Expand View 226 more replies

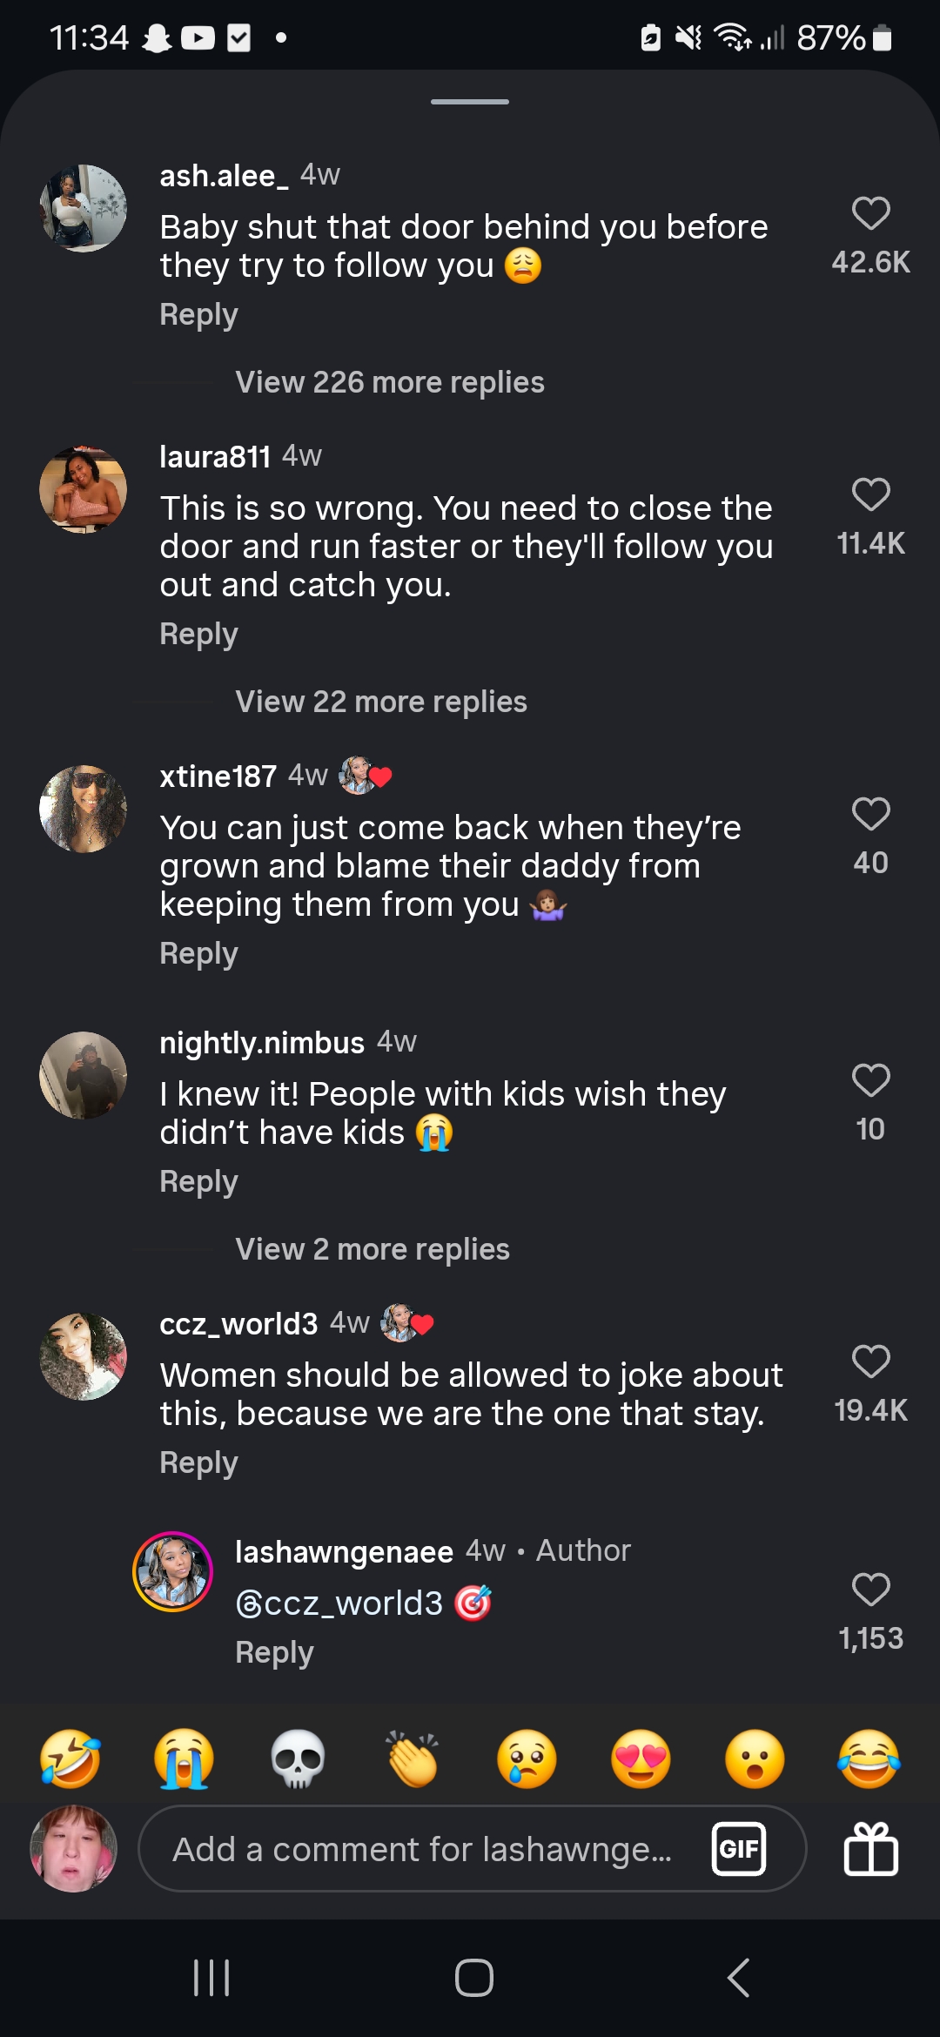389,382
